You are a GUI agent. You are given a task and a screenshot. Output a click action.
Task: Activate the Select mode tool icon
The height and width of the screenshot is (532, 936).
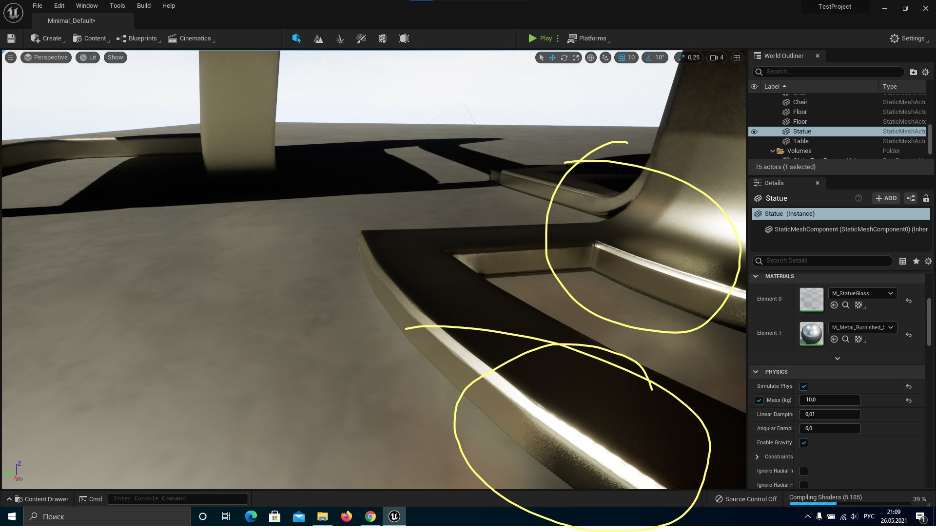[x=296, y=38]
